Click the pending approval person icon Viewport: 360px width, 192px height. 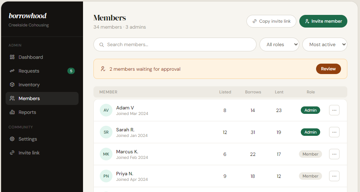[x=103, y=69]
